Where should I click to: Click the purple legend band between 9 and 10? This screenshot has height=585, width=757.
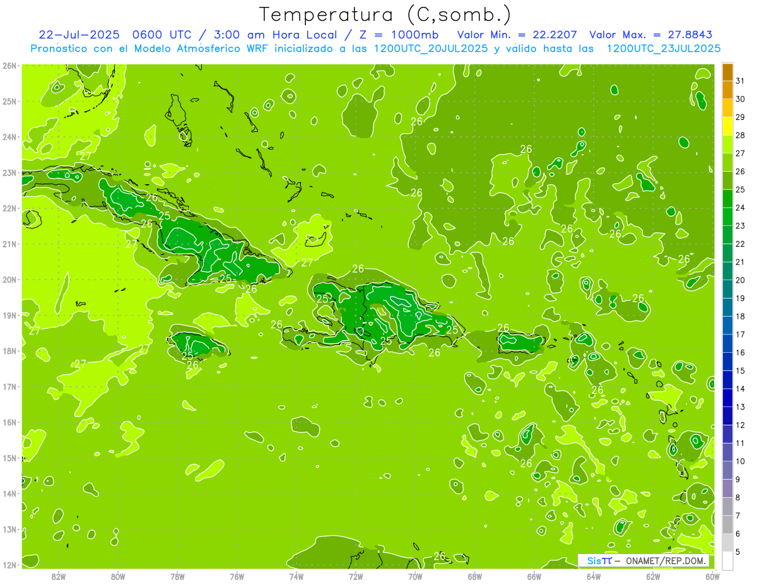pos(727,471)
